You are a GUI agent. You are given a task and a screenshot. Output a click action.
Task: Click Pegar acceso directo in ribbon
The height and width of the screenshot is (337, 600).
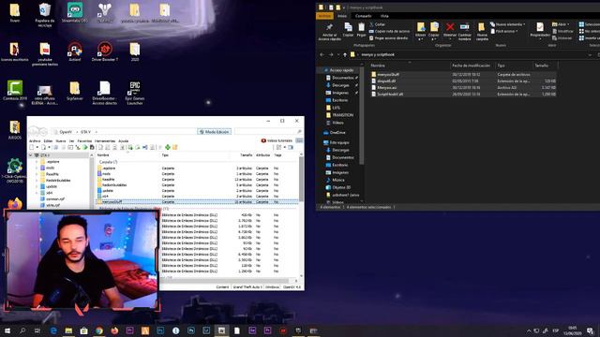click(x=388, y=38)
